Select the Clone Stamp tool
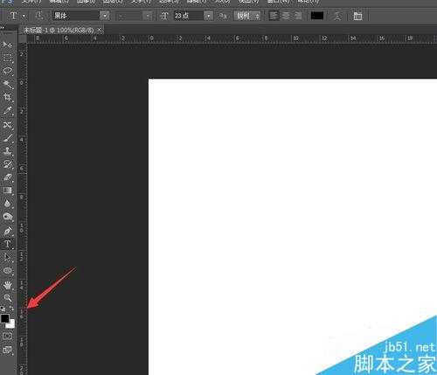The image size is (437, 375). 8,151
